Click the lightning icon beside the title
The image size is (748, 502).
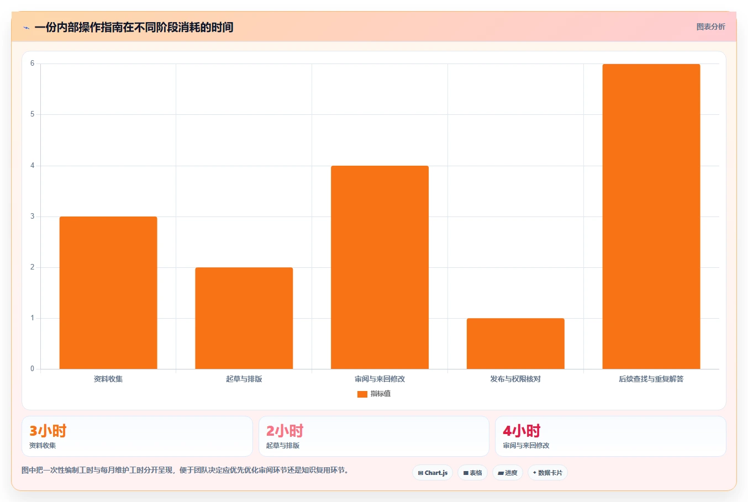(26, 28)
